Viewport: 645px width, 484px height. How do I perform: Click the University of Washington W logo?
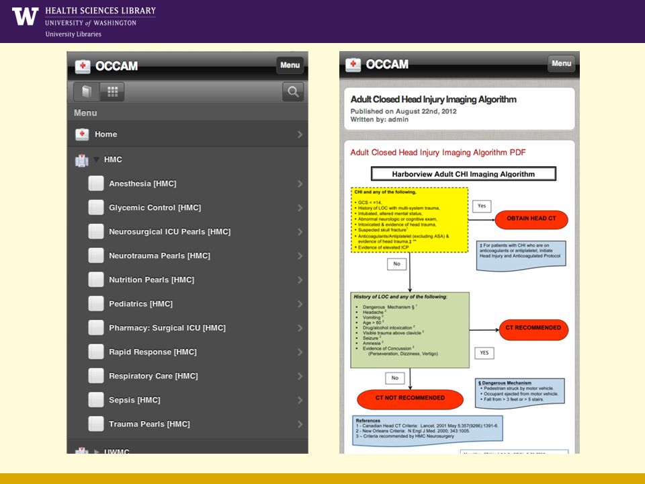(25, 16)
